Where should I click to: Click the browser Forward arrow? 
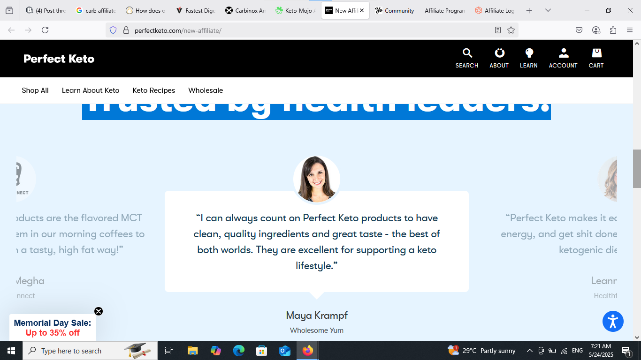[28, 30]
